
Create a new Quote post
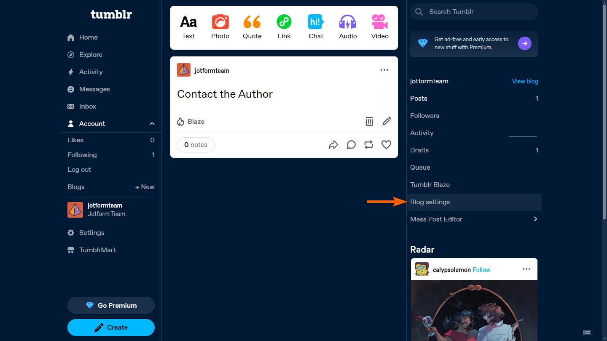point(252,27)
